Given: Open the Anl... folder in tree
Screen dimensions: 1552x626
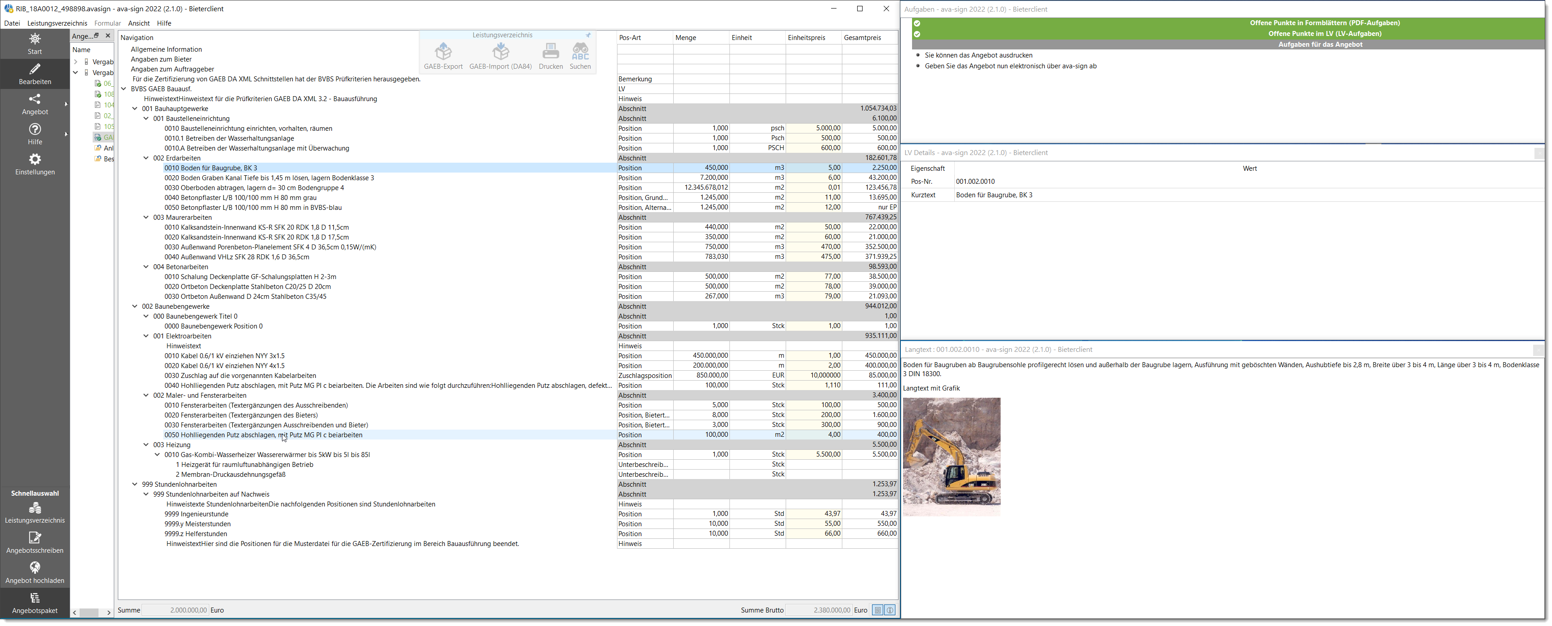Looking at the screenshot, I should [x=103, y=149].
